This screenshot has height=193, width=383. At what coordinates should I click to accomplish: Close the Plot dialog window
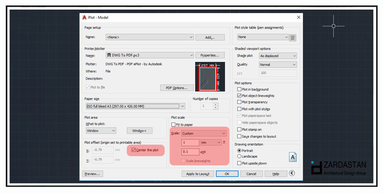tap(298, 17)
